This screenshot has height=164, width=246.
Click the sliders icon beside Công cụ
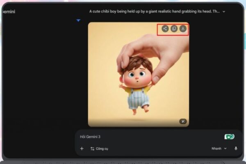(92, 148)
